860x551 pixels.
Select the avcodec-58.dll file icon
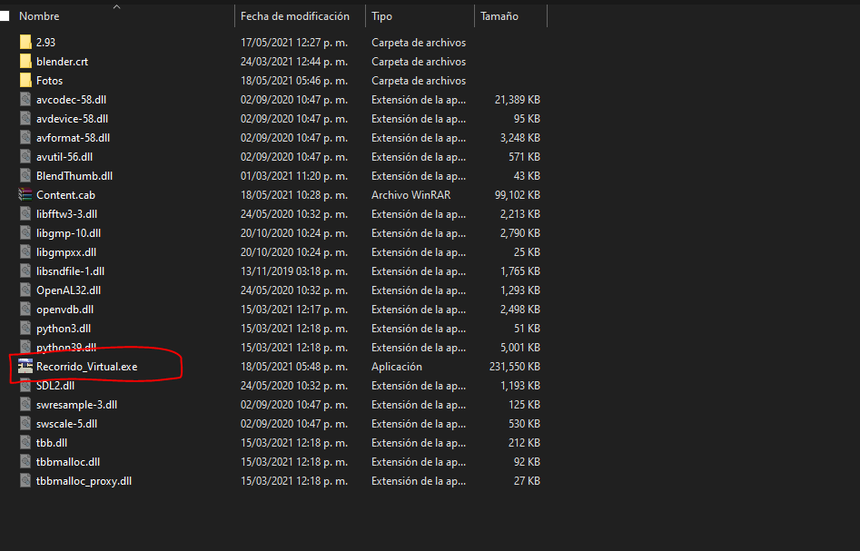(25, 100)
